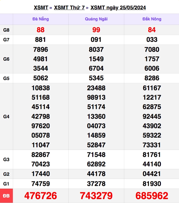This screenshot has width=179, height=203.
Task: Select G4 number 97620
Action: (x=41, y=126)
